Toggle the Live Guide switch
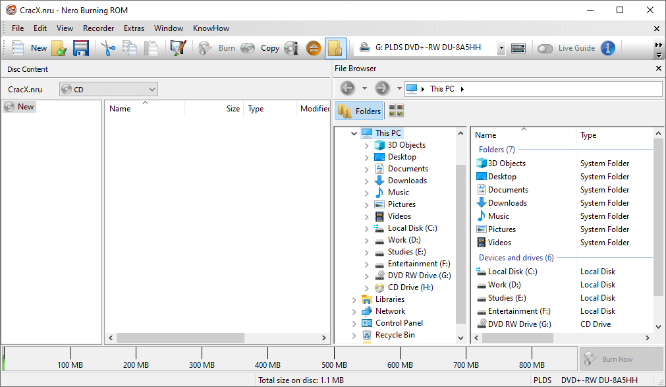Screen dimensions: 666x387 click(x=545, y=49)
